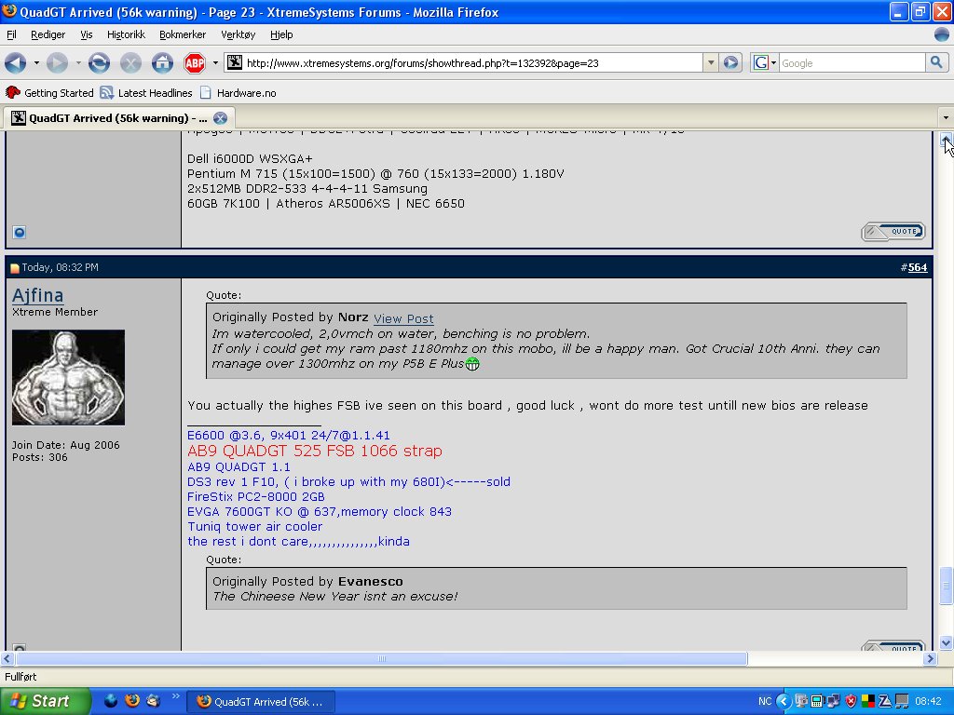Viewport: 954px width, 715px height.
Task: Click red security shield tray icon
Action: point(852,701)
